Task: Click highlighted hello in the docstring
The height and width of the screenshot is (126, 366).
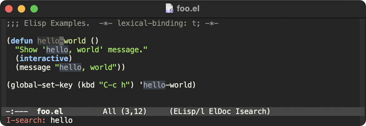Action: pos(57,50)
